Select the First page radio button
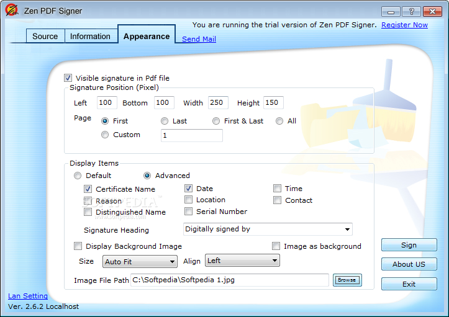 [105, 121]
